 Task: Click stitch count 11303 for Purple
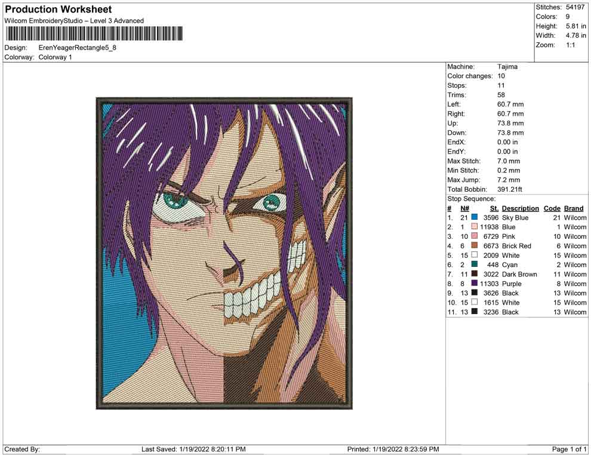pos(489,284)
